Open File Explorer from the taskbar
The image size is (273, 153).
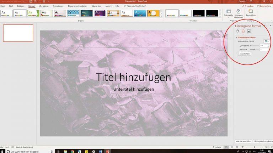click(65, 152)
